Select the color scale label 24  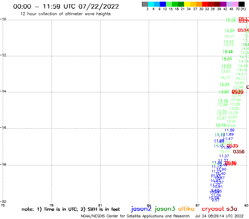[x=189, y=9]
